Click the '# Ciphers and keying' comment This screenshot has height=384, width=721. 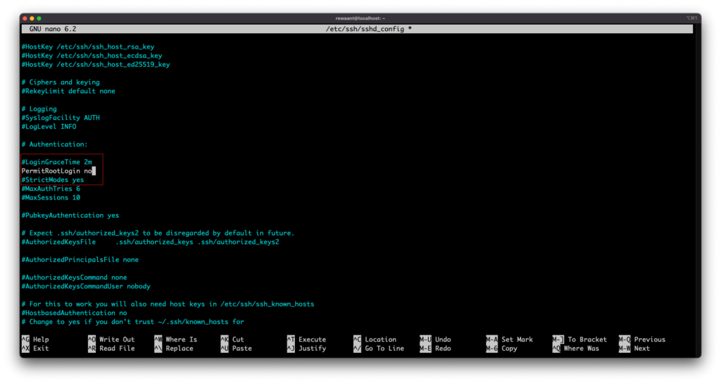tap(61, 82)
